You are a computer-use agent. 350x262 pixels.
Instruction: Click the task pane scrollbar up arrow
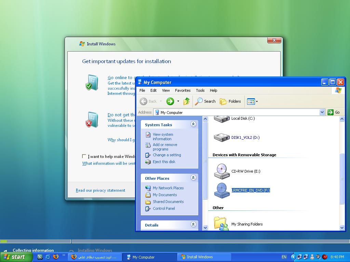pyautogui.click(x=205, y=119)
